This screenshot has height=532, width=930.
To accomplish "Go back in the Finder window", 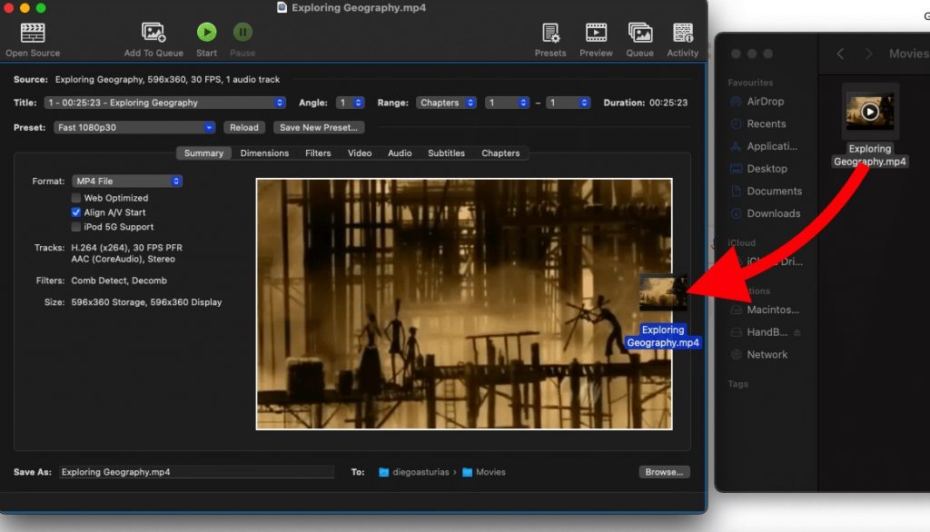I will point(840,54).
